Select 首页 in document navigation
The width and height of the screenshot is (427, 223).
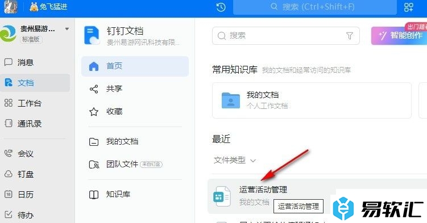point(135,66)
